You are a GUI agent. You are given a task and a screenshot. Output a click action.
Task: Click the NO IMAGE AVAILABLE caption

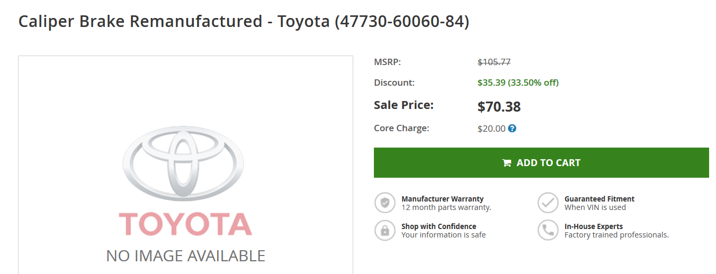click(186, 256)
